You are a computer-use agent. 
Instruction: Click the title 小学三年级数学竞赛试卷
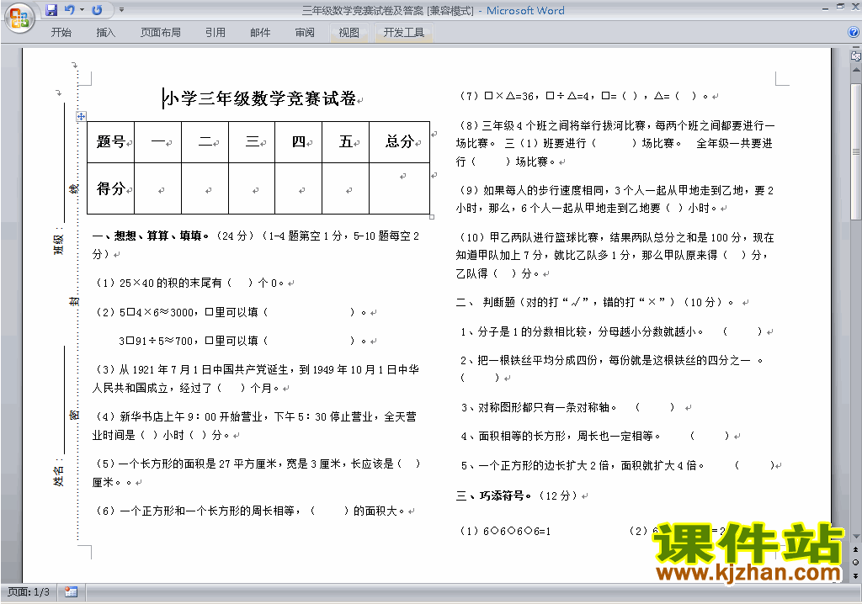pyautogui.click(x=260, y=98)
